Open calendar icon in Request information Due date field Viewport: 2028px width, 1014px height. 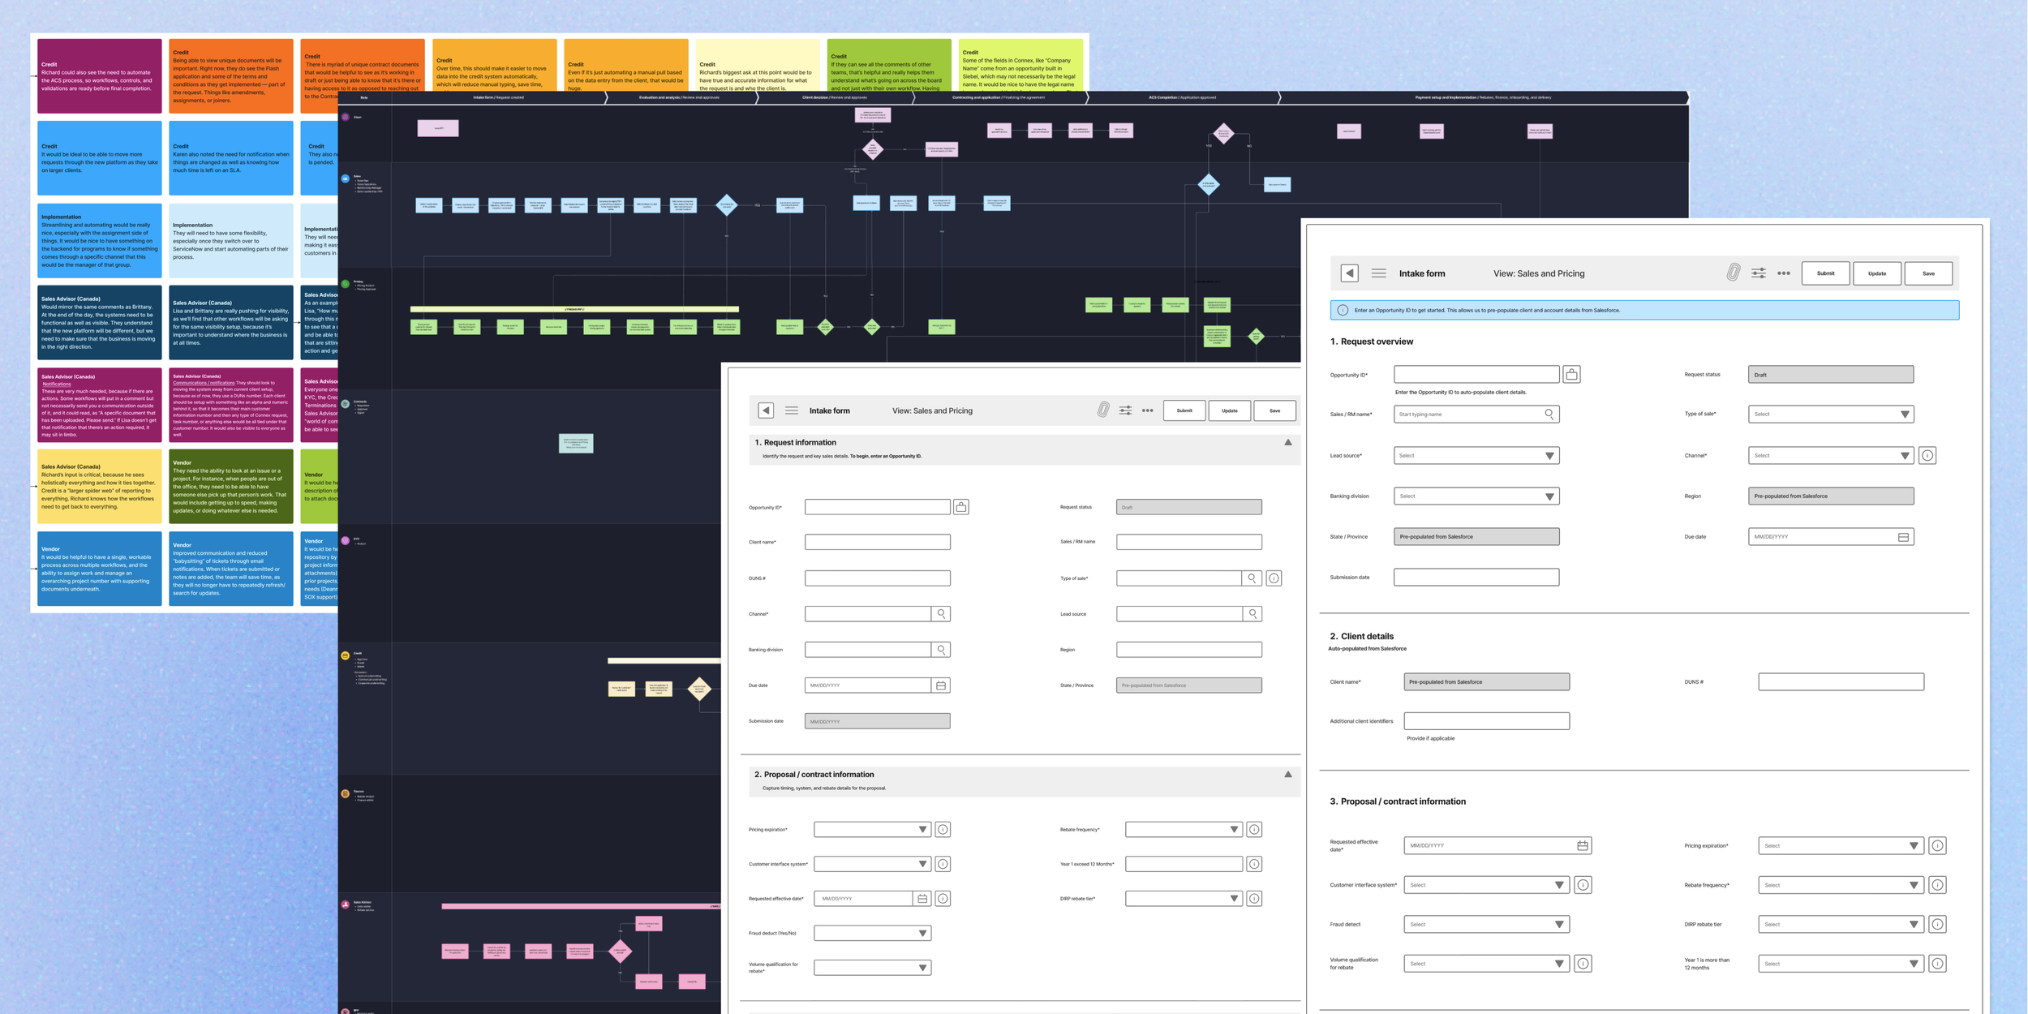coord(941,685)
